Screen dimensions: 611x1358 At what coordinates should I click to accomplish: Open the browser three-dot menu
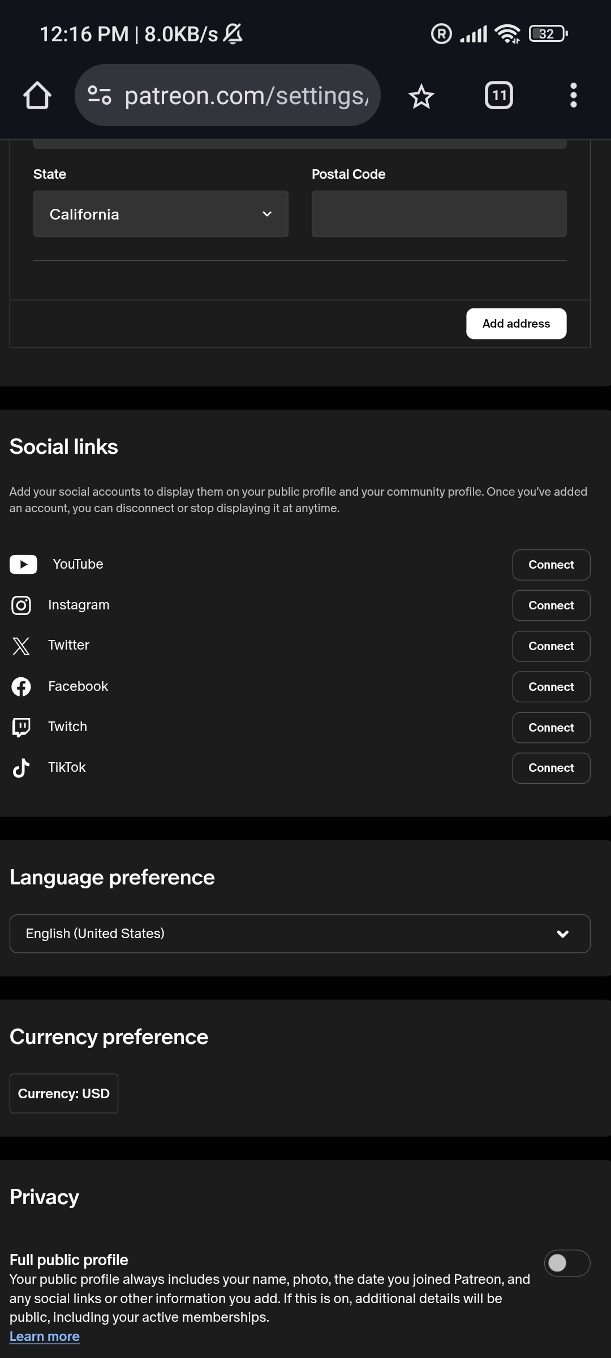click(573, 95)
